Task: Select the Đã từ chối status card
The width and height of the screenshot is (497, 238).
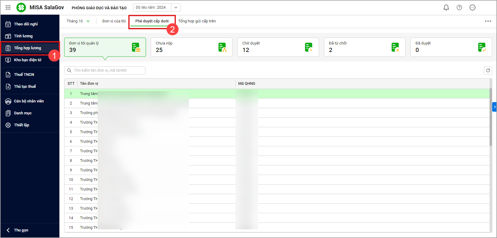Action: point(364,47)
